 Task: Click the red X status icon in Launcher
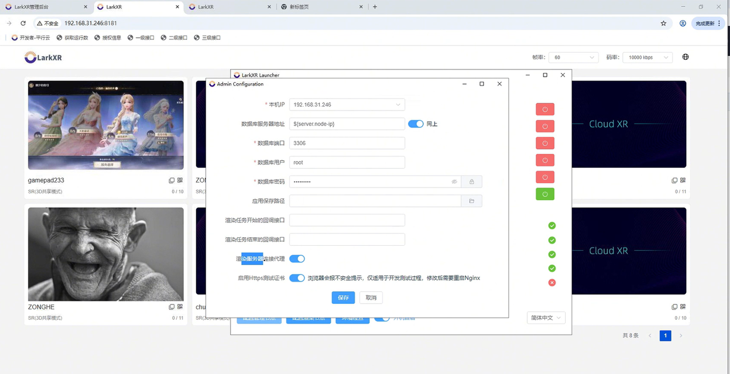(551, 283)
